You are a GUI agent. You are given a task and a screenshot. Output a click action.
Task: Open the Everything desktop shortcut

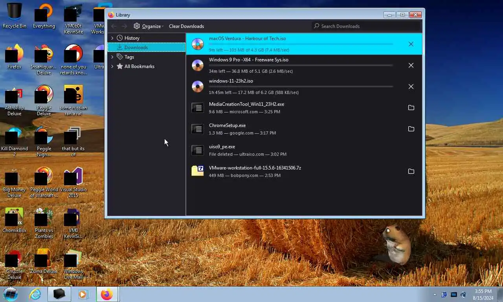44,16
